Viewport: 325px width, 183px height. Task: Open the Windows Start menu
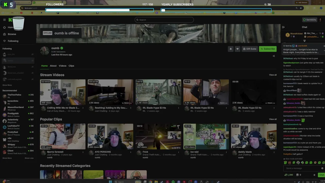(110, 182)
